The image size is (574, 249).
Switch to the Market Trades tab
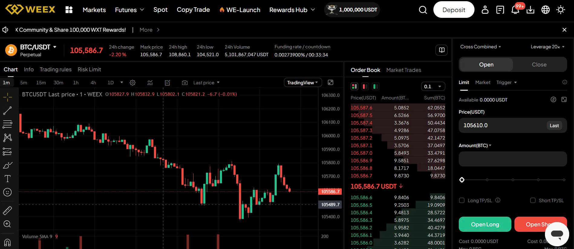404,70
